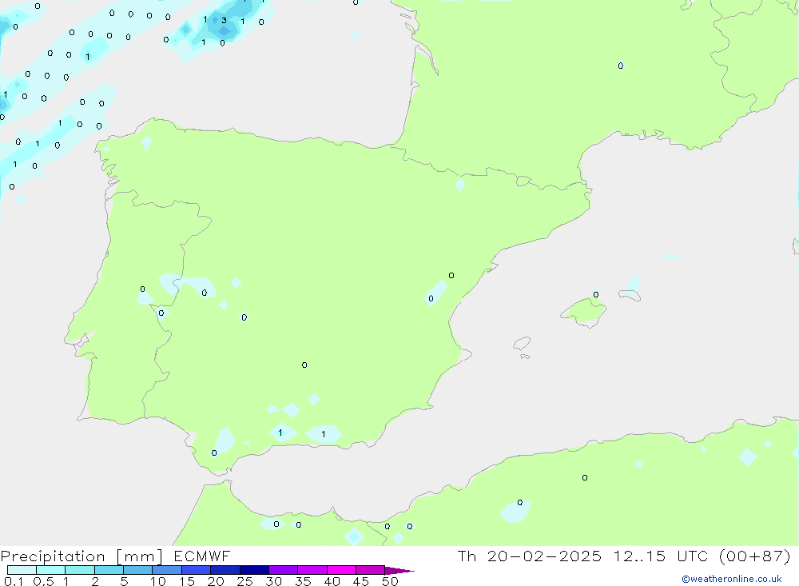Pick the 40–45 mm magenta legend segment
The height and width of the screenshot is (586, 799).
(x=341, y=570)
